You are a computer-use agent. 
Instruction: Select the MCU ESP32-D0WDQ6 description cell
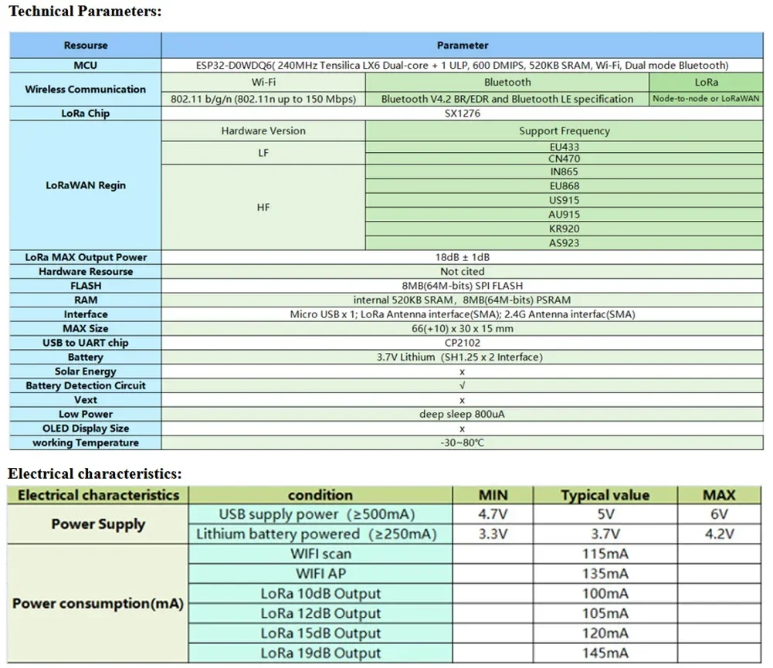click(462, 66)
